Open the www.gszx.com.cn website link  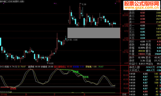pyautogui.click(x=142, y=7)
